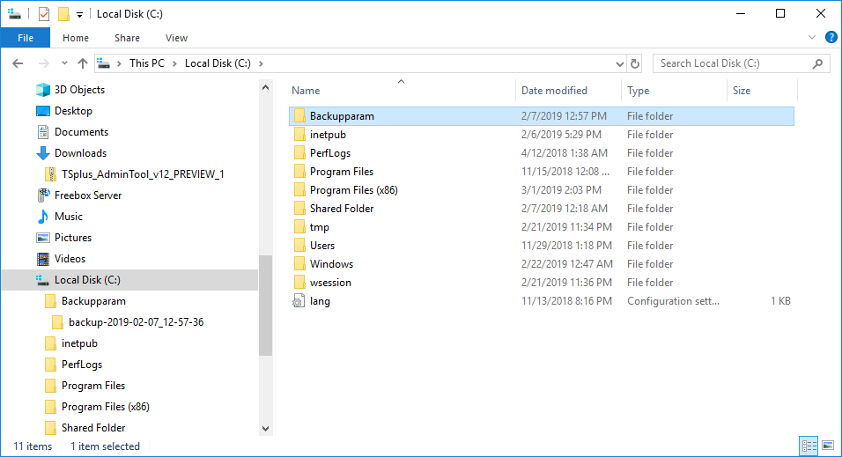Switch to the View ribbon tab
842x457 pixels.
[x=176, y=38]
